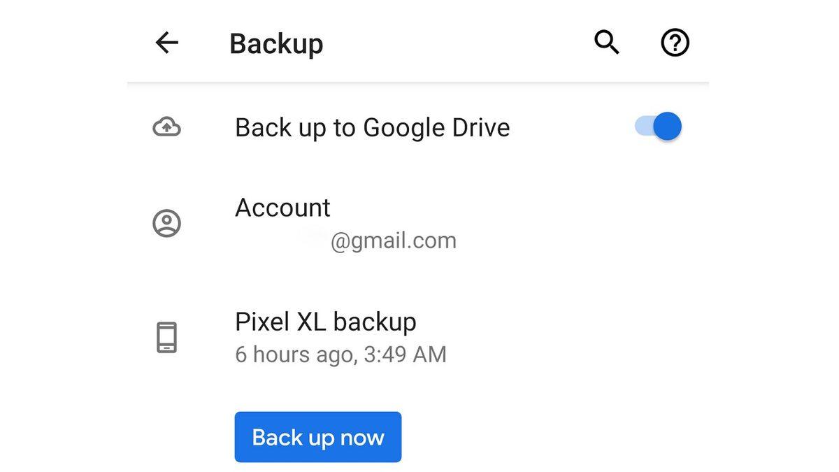Tap the back arrow to exit Backup settings
Viewport: 839px width, 472px height.
[x=166, y=43]
